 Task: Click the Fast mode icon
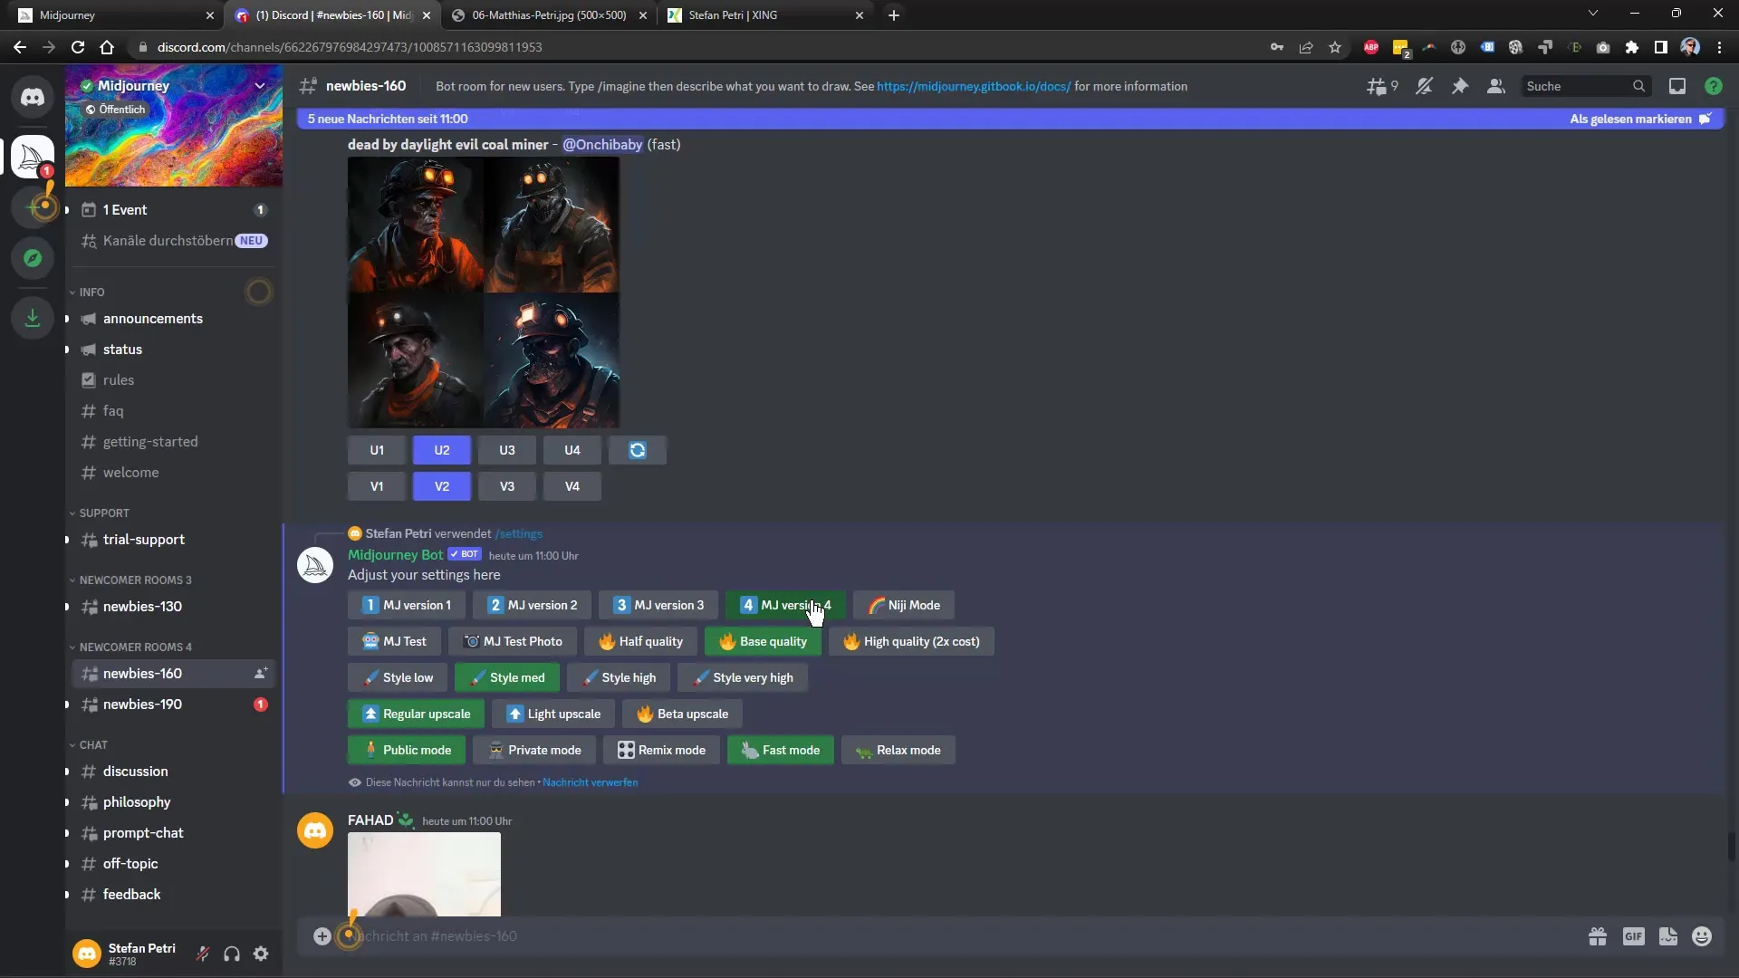(749, 750)
